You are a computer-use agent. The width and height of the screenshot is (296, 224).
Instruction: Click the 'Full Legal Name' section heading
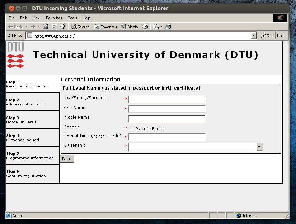coord(131,88)
